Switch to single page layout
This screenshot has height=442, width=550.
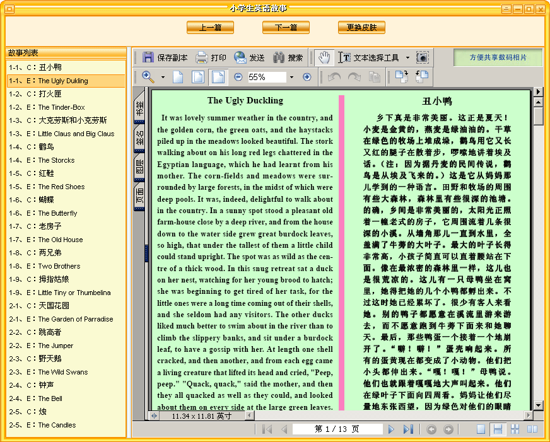tap(481, 429)
